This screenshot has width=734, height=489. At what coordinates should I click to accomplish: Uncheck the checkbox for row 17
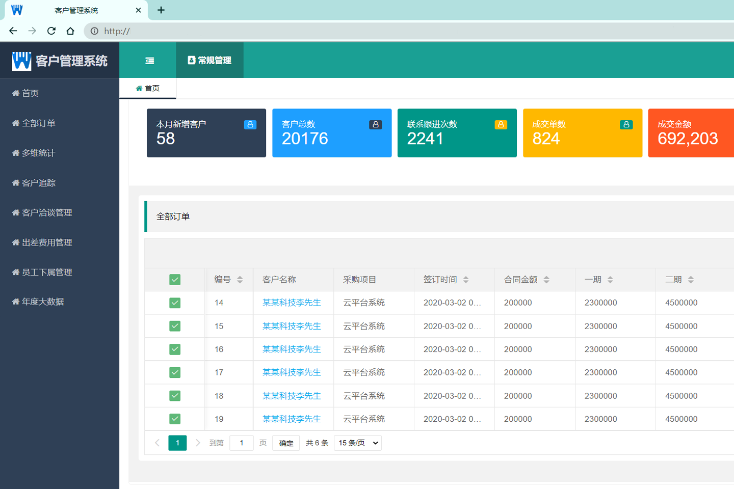click(175, 373)
